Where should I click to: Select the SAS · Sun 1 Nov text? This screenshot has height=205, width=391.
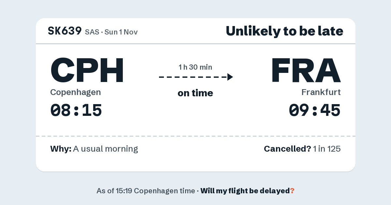pos(111,32)
